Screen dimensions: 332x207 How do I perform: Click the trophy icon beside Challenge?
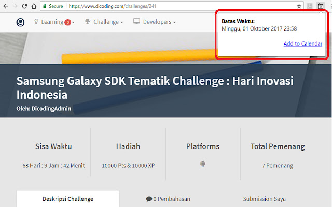[87, 22]
